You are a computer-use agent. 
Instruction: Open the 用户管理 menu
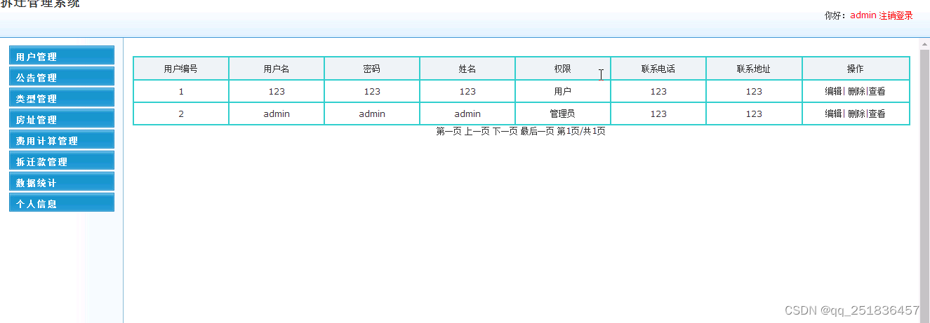coord(62,57)
